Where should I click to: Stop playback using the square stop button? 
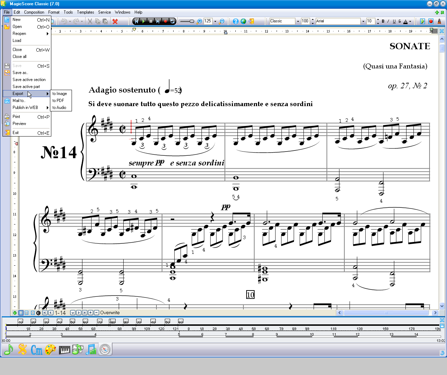[x=151, y=21]
